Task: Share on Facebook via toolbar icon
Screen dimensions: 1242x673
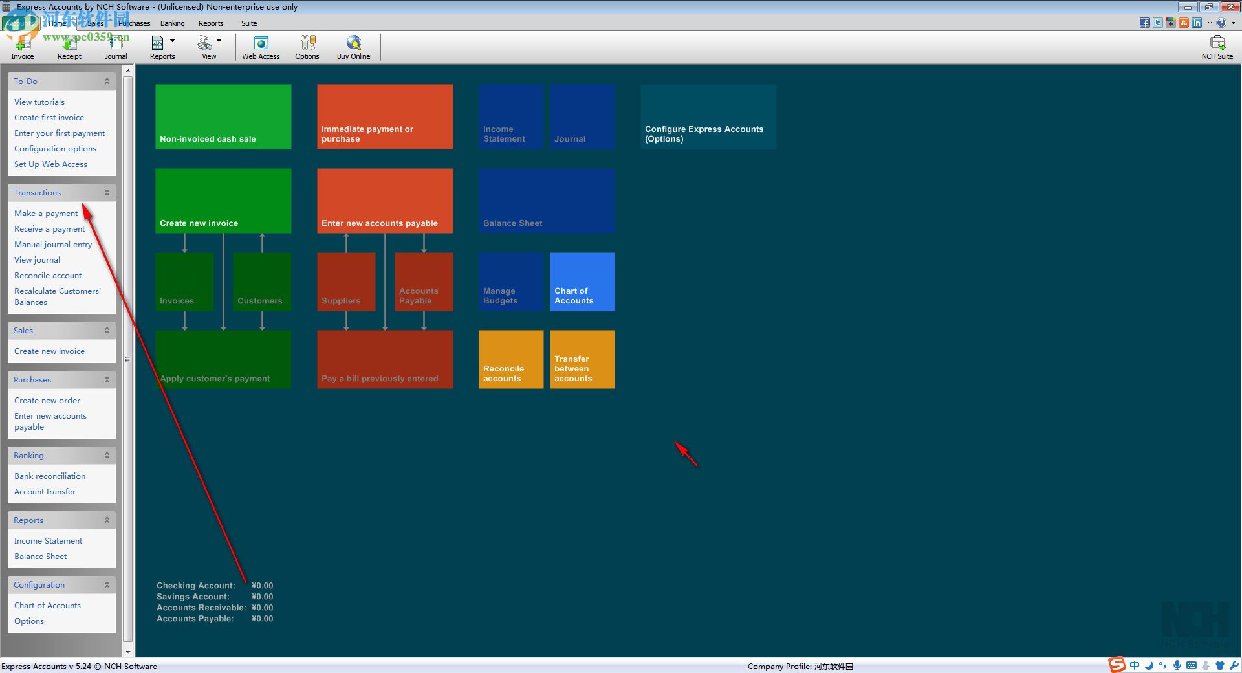Action: coord(1145,23)
